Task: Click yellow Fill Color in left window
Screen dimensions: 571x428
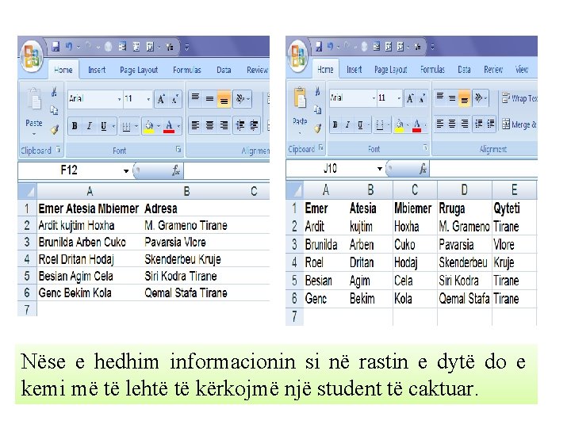Action: click(149, 126)
